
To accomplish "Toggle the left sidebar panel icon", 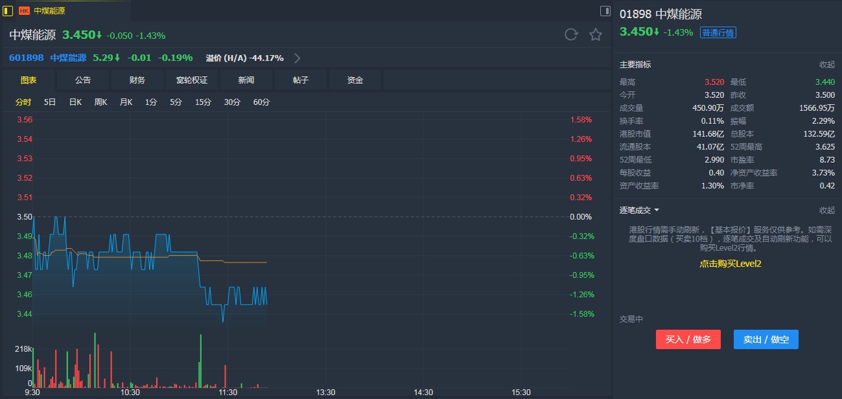I will tap(8, 10).
